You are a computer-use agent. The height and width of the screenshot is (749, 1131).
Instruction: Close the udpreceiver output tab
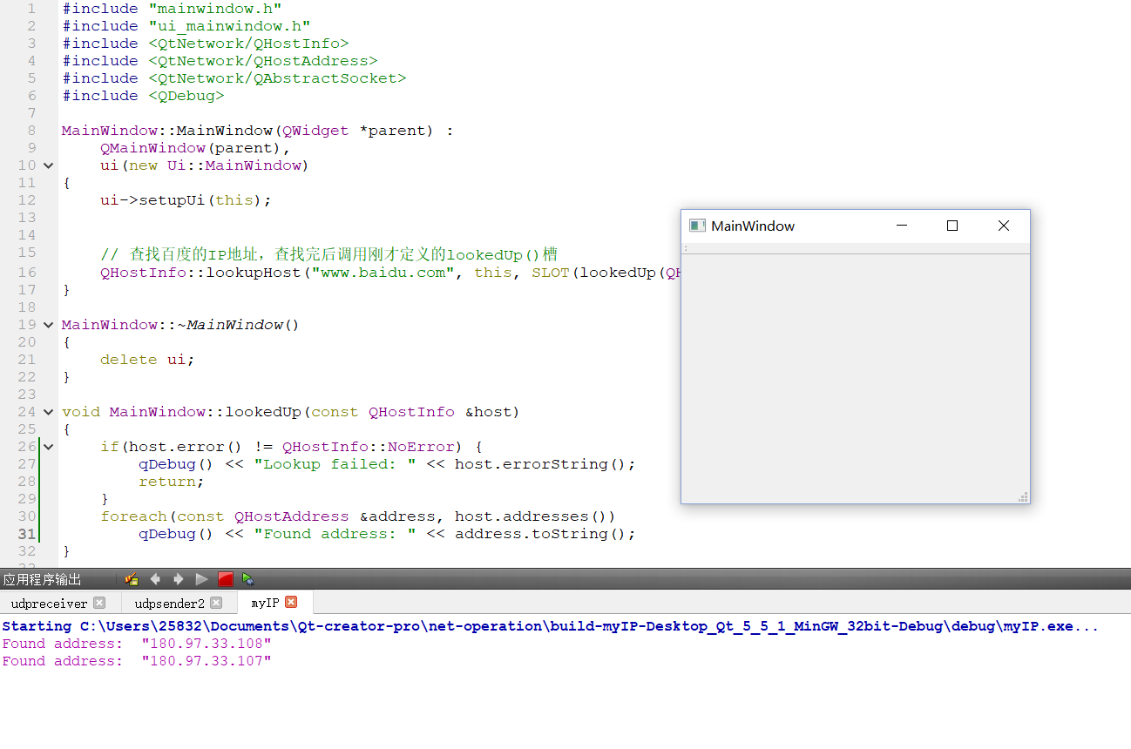coord(99,603)
